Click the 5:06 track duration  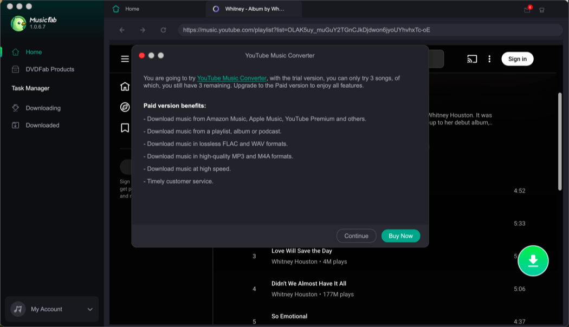coord(520,289)
